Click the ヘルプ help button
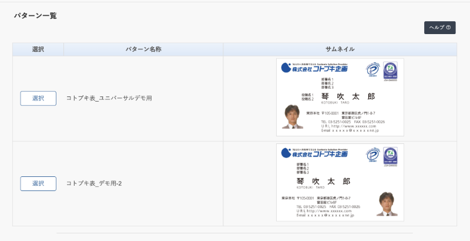Screen dimensions: 470x241 (x=439, y=28)
